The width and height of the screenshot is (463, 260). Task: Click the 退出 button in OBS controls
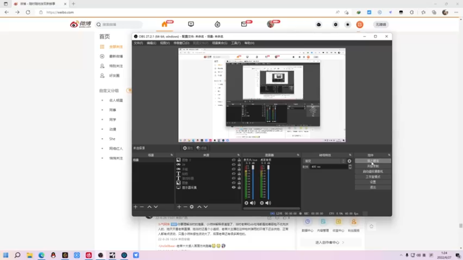click(x=373, y=187)
